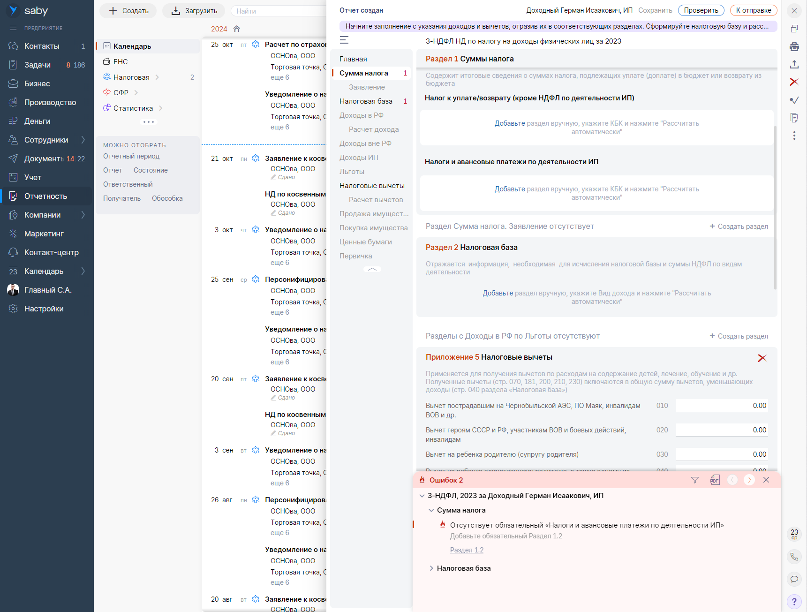Image resolution: width=807 pixels, height=612 pixels.
Task: Collapse the sections list with up chevron
Action: click(372, 270)
